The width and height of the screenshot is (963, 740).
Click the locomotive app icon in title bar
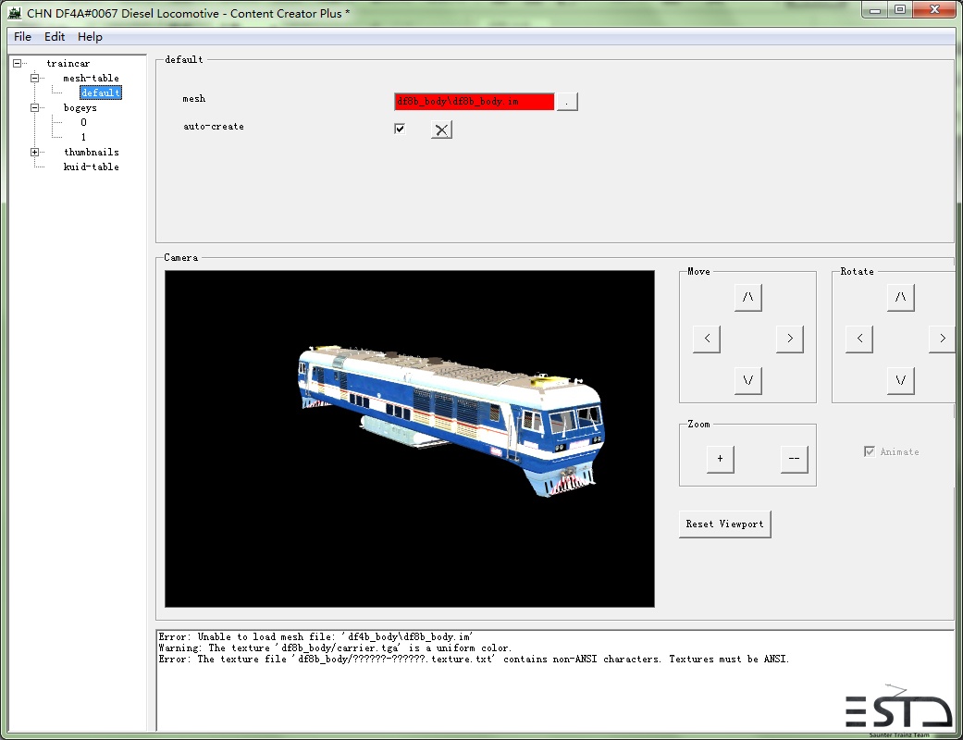(x=15, y=13)
